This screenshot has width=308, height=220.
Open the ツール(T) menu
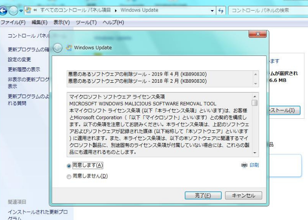[x=86, y=22]
